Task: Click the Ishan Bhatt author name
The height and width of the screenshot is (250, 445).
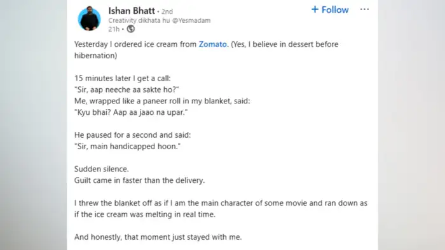Action: (x=132, y=11)
